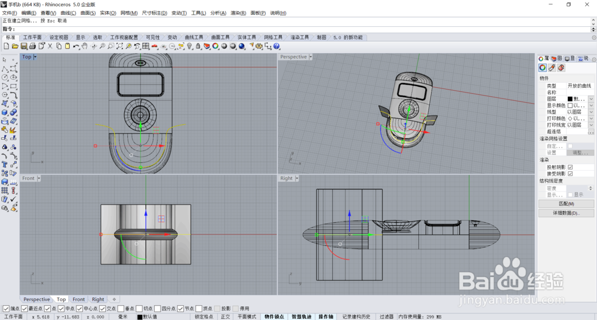Click the Zoom Window icon
The image size is (597, 320).
[x=111, y=46]
